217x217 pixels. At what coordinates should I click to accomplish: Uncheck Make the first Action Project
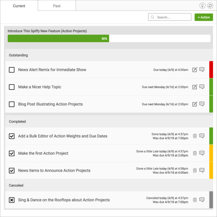(x=12, y=153)
